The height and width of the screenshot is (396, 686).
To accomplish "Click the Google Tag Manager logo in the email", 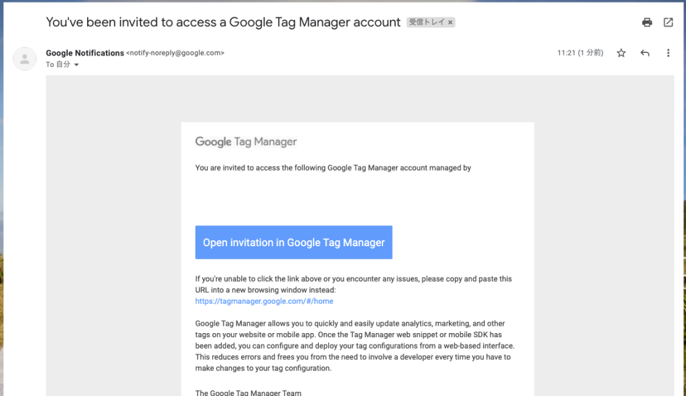I will point(246,142).
